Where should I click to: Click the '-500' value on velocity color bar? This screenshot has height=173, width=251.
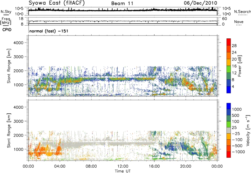tap(237, 146)
